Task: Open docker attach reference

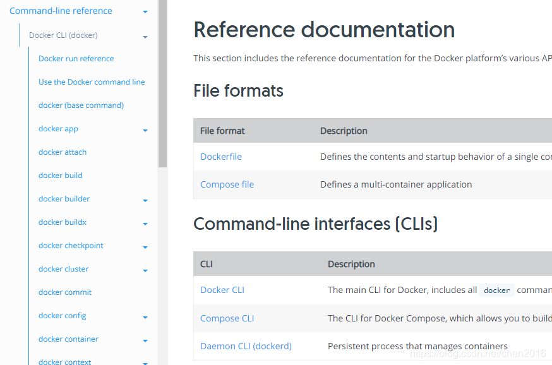Action: click(63, 152)
